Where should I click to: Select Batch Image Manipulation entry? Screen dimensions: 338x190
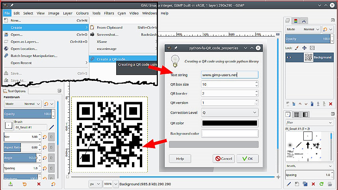[46, 56]
